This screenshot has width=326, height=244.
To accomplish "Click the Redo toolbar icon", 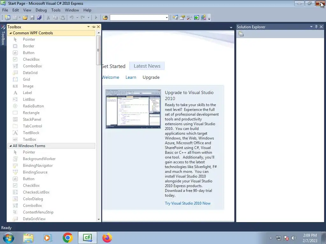I will tap(83, 18).
